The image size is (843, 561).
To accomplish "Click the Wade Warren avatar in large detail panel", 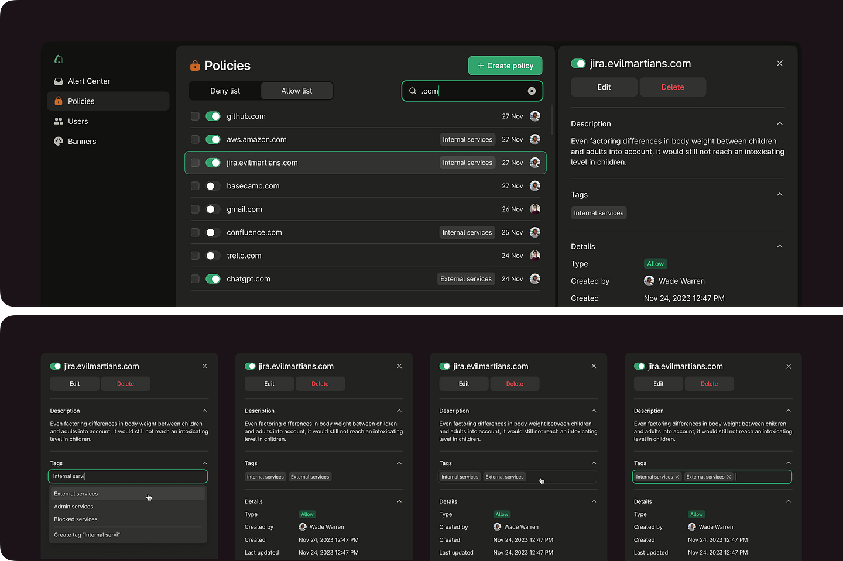I will pyautogui.click(x=649, y=281).
